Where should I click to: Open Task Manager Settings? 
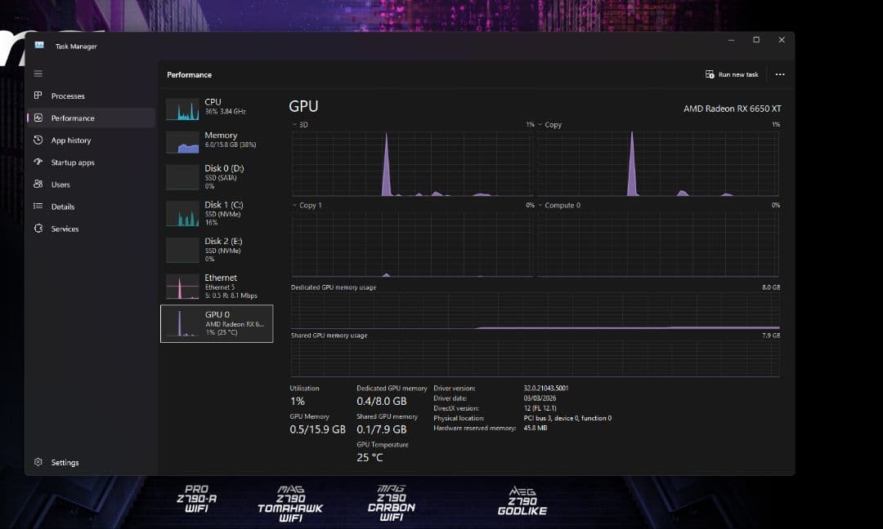[91, 462]
